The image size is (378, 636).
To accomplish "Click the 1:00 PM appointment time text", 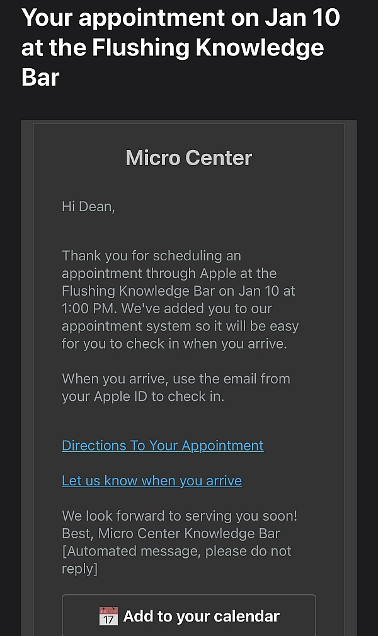I will click(88, 309).
